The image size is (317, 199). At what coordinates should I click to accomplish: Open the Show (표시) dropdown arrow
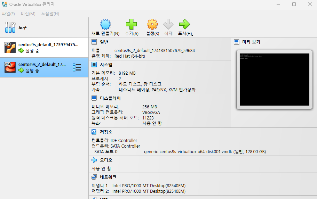tap(192, 35)
